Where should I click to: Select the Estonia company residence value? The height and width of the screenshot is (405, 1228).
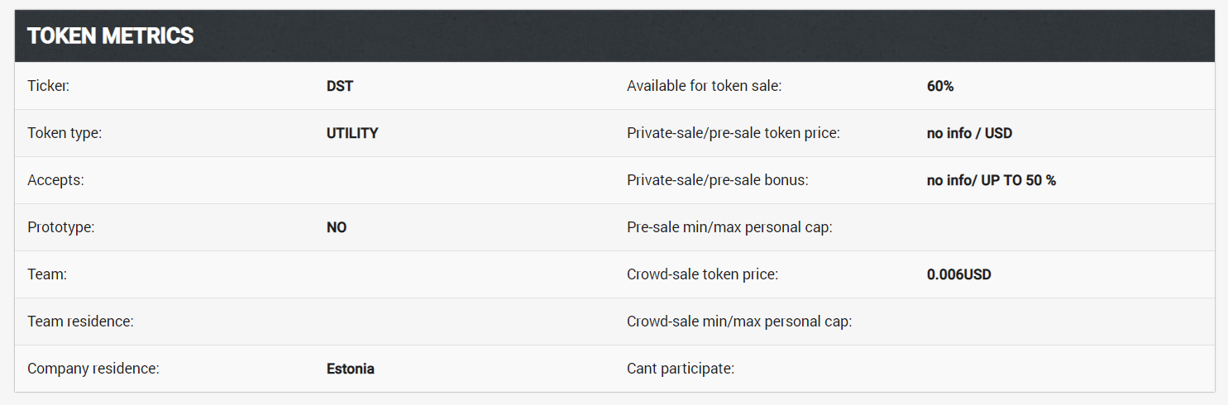(x=351, y=369)
